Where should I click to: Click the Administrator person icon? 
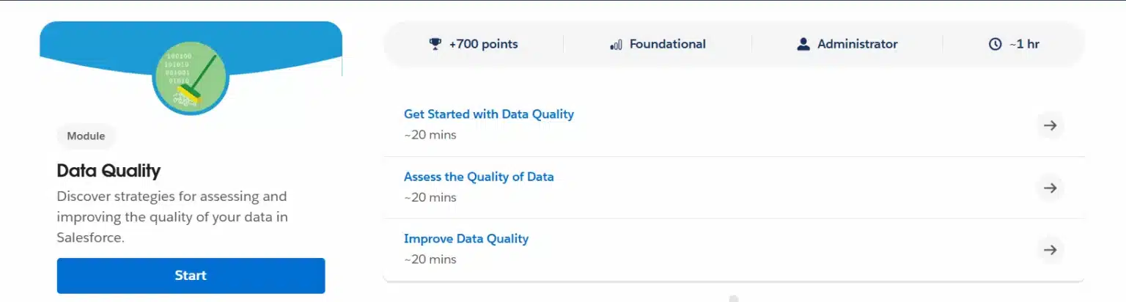point(803,44)
